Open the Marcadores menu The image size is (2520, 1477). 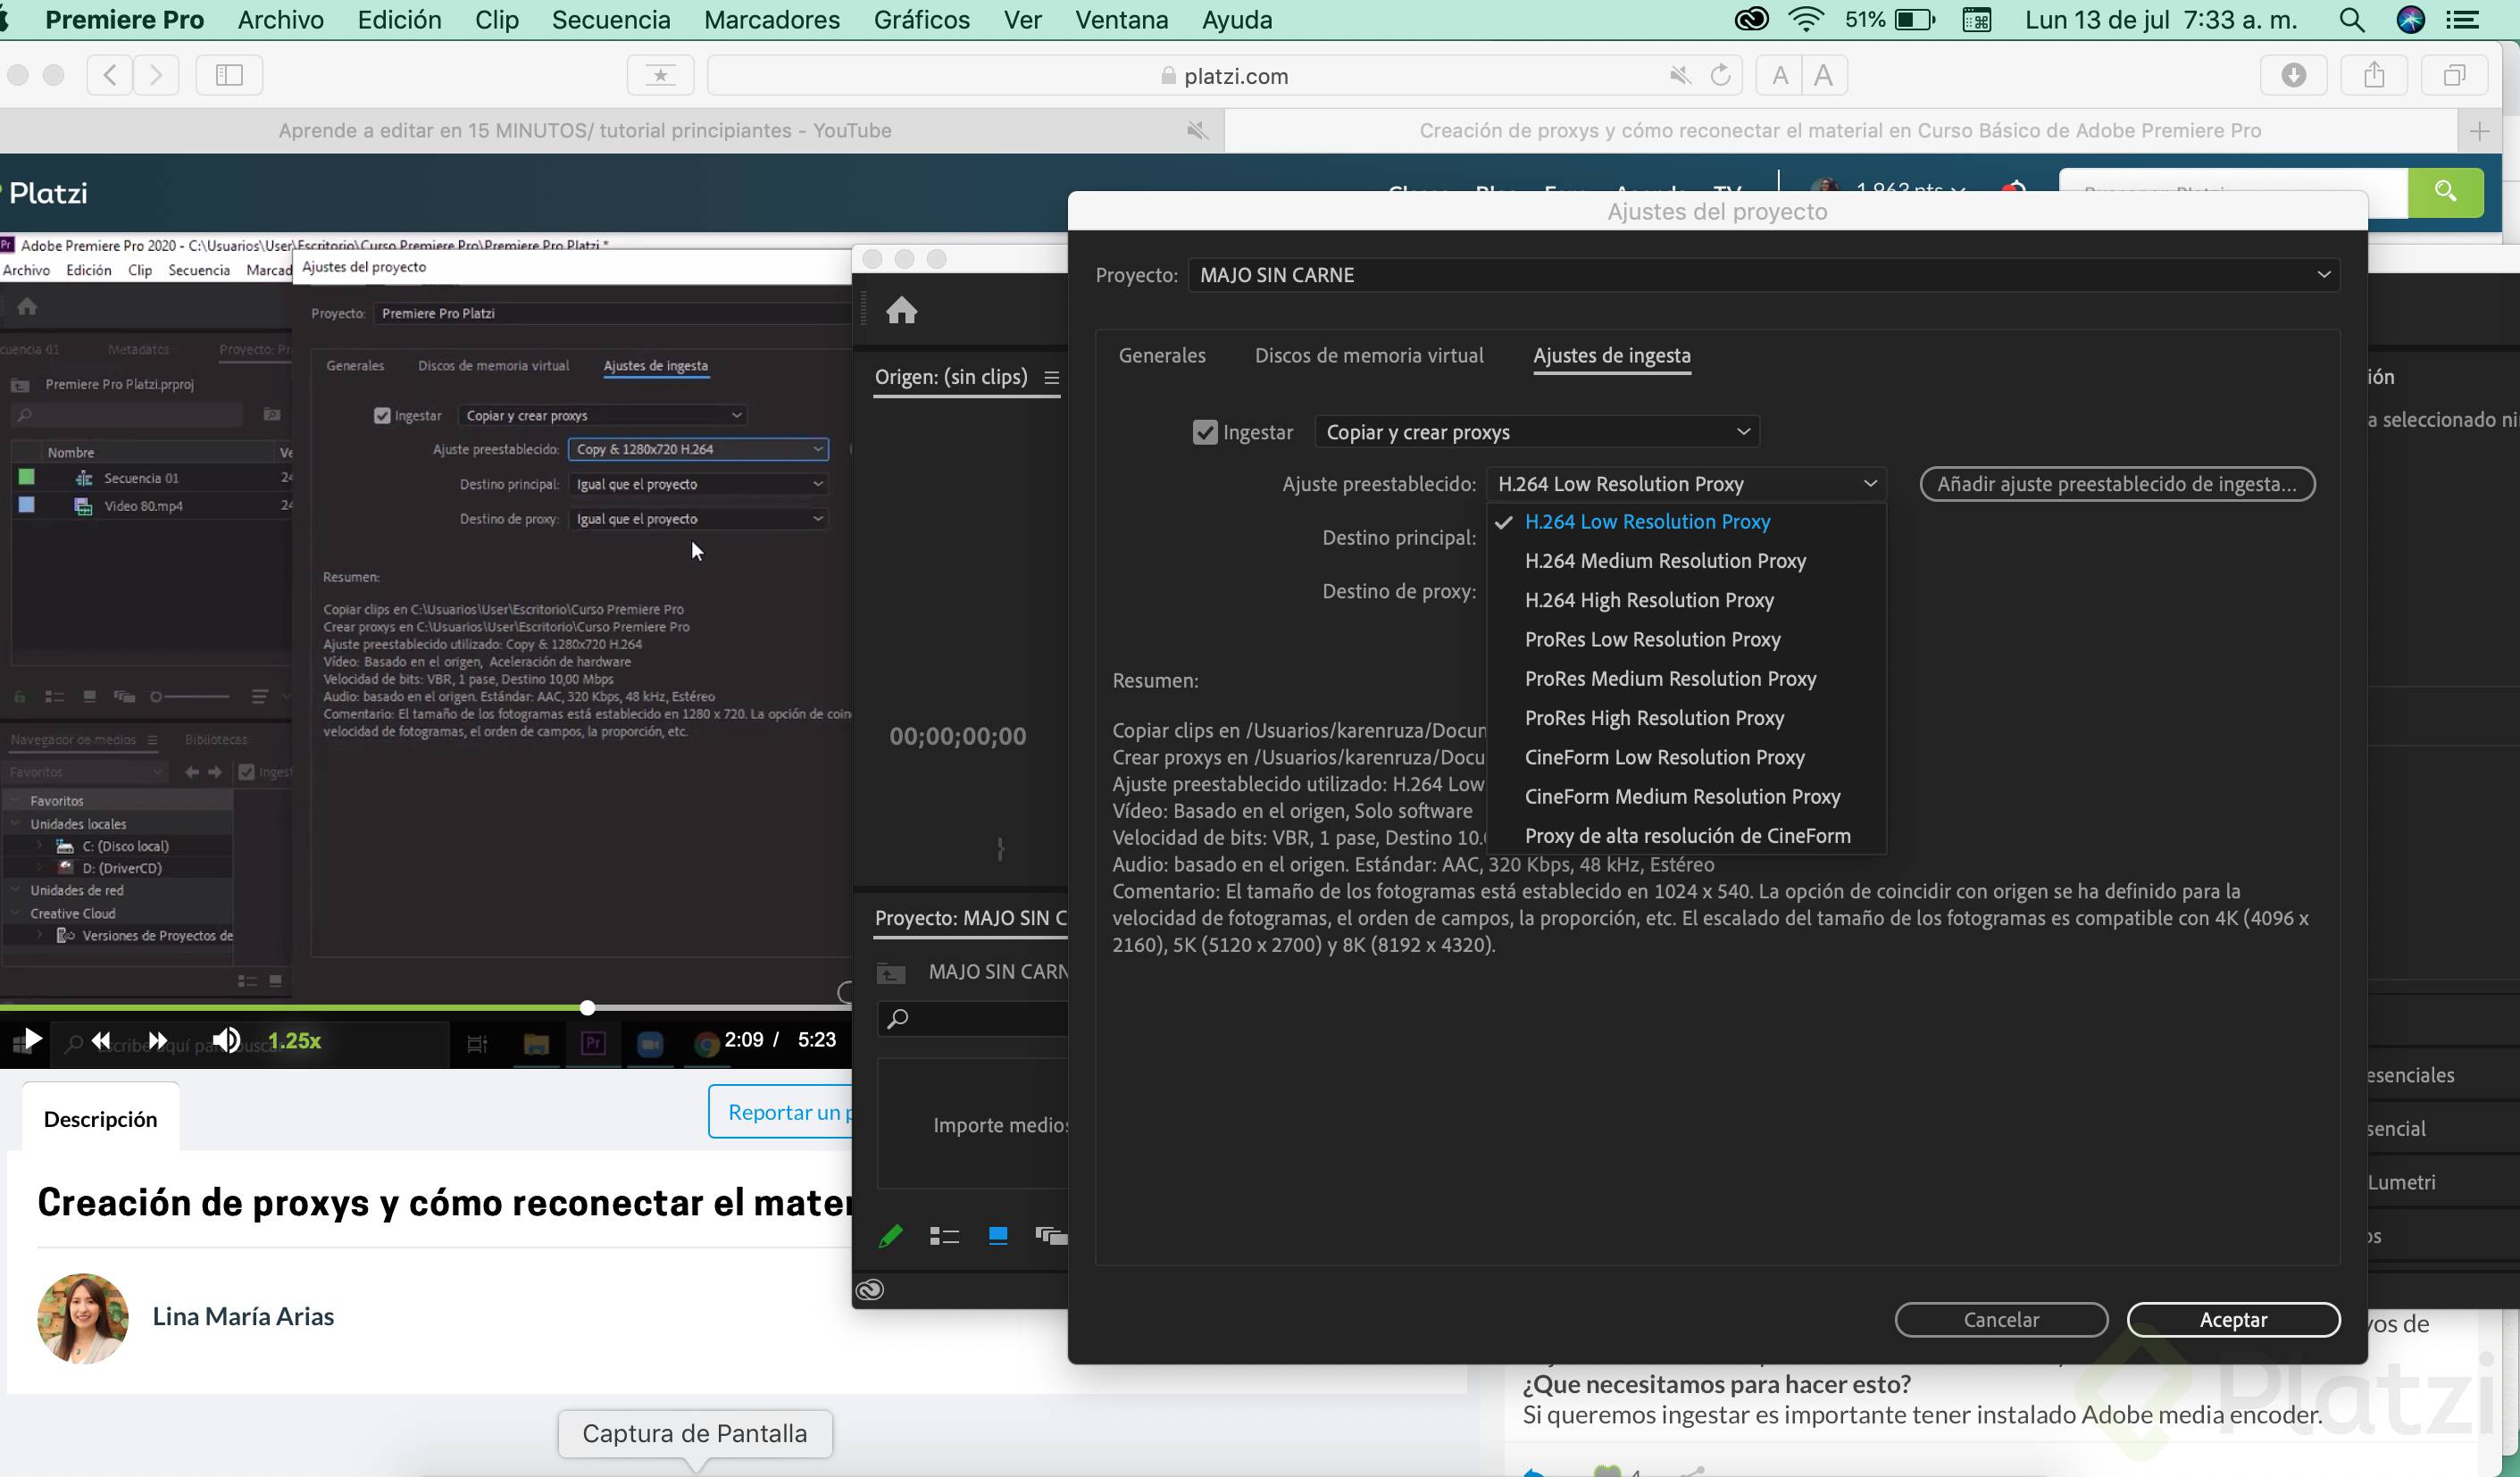click(x=771, y=20)
